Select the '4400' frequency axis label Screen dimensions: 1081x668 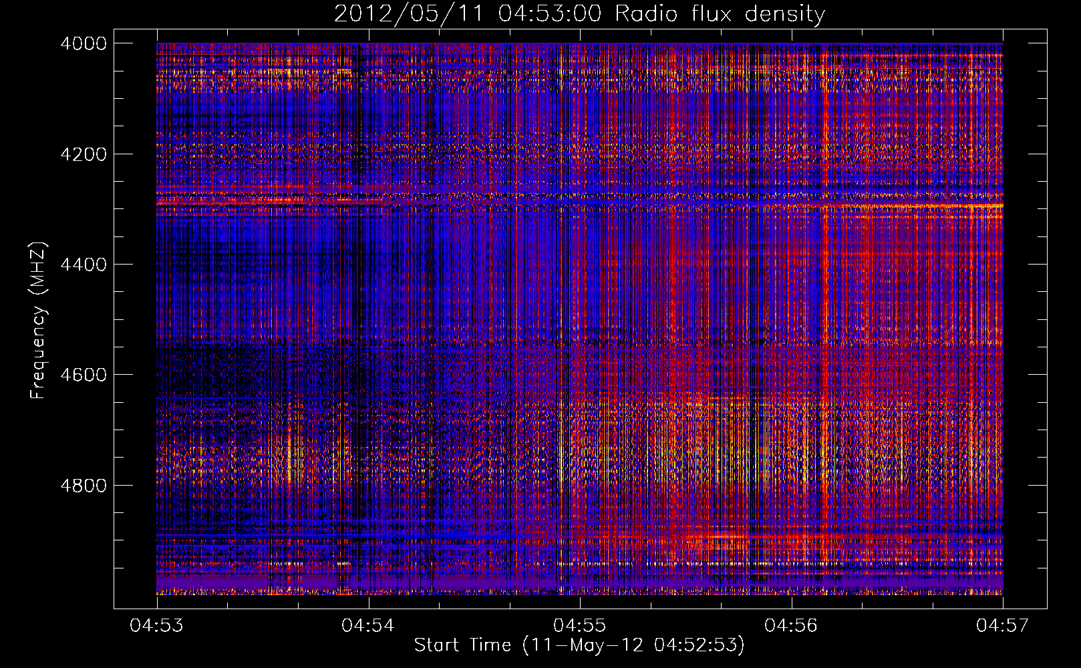coord(84,265)
